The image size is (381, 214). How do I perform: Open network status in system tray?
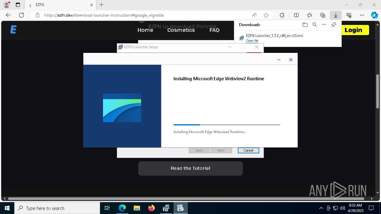click(335, 208)
